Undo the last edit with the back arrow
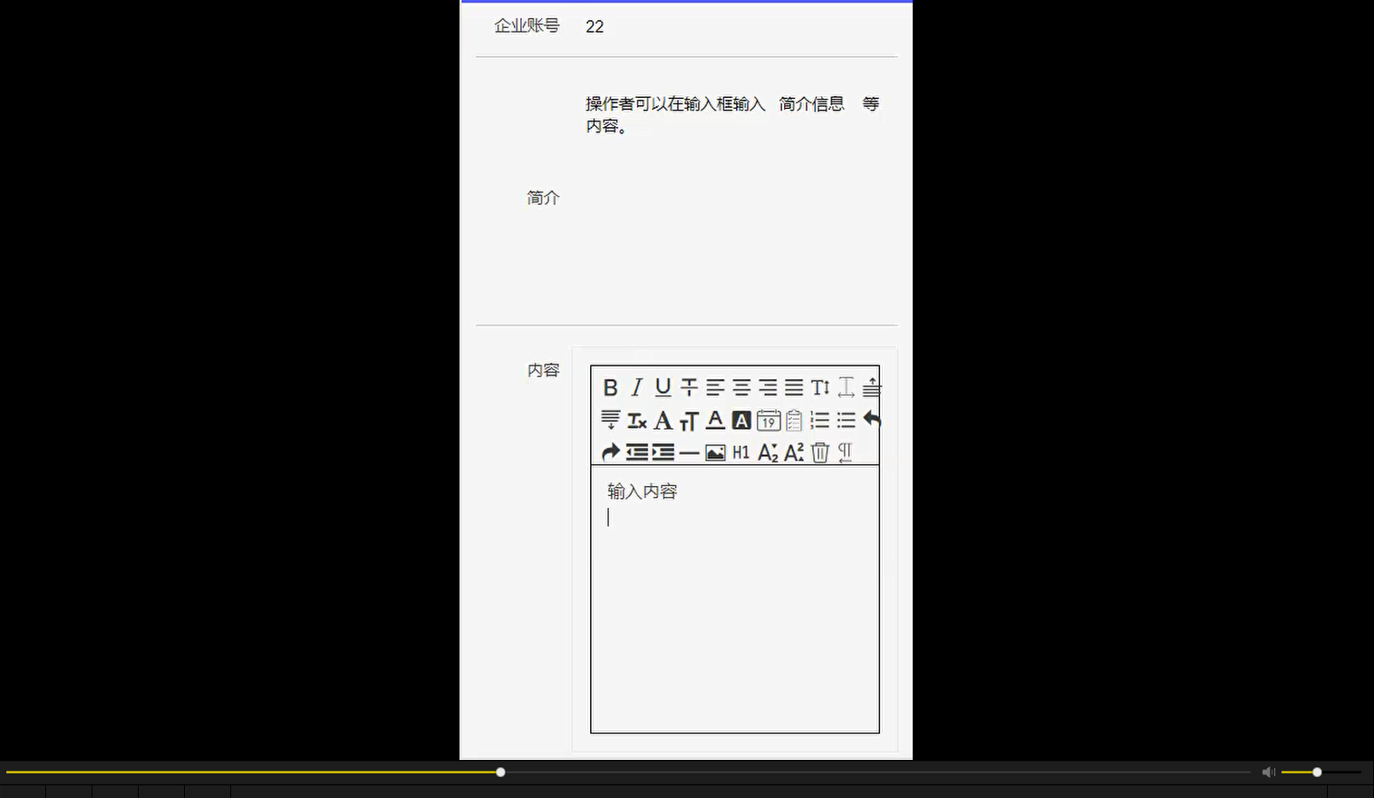1374x798 pixels. click(871, 419)
